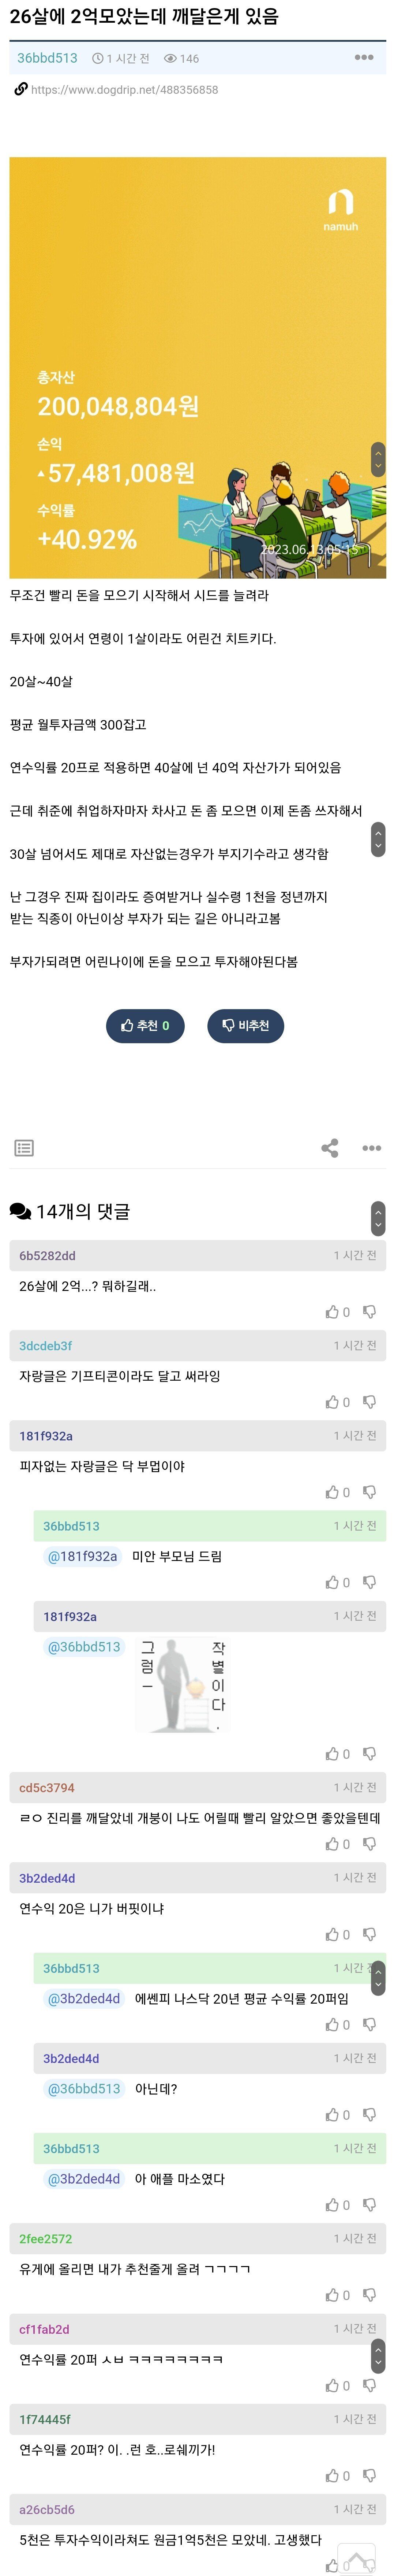Thumbs-up the comment by cd5c3794
Image resolution: width=394 pixels, height=2576 pixels.
[332, 1844]
